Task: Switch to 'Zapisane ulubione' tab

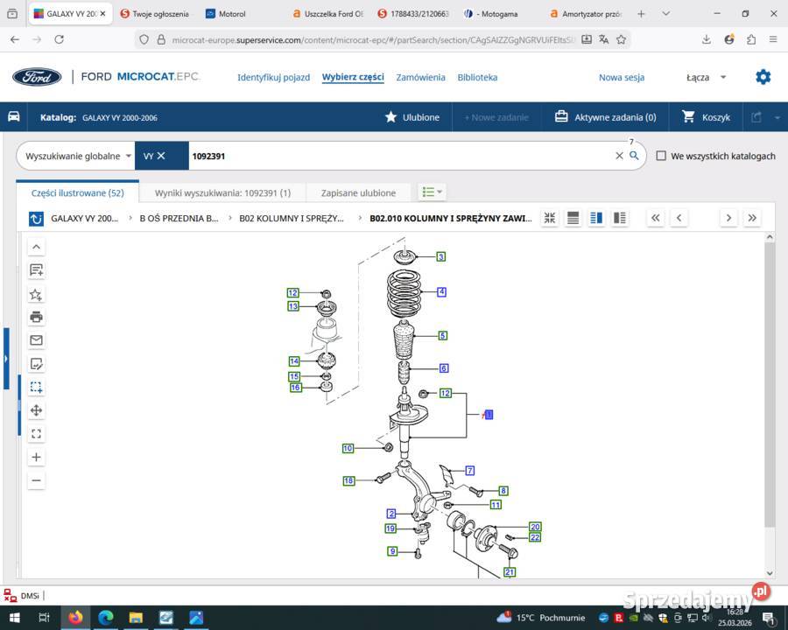Action: 358,192
